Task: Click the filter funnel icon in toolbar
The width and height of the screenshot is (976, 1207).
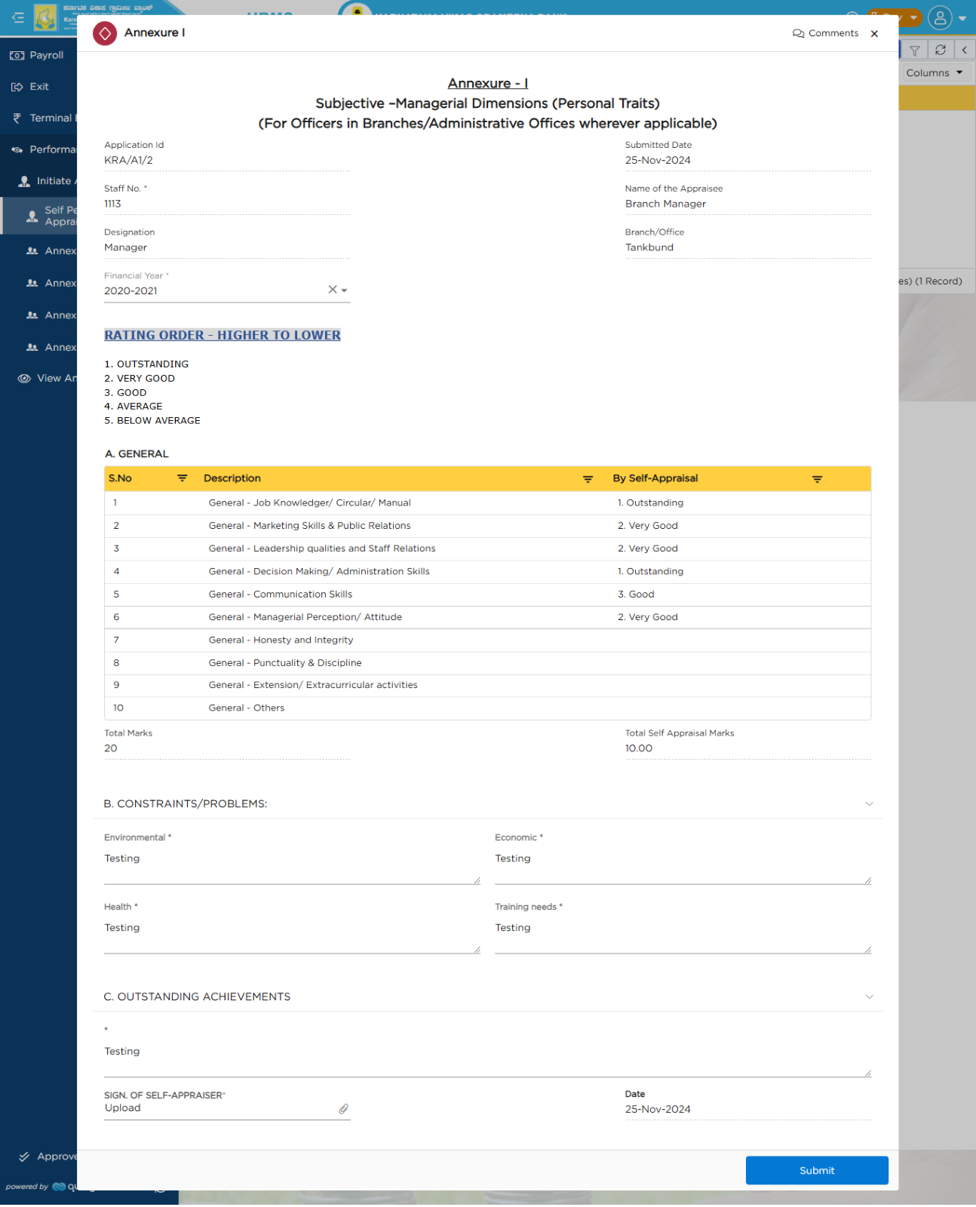Action: [914, 51]
